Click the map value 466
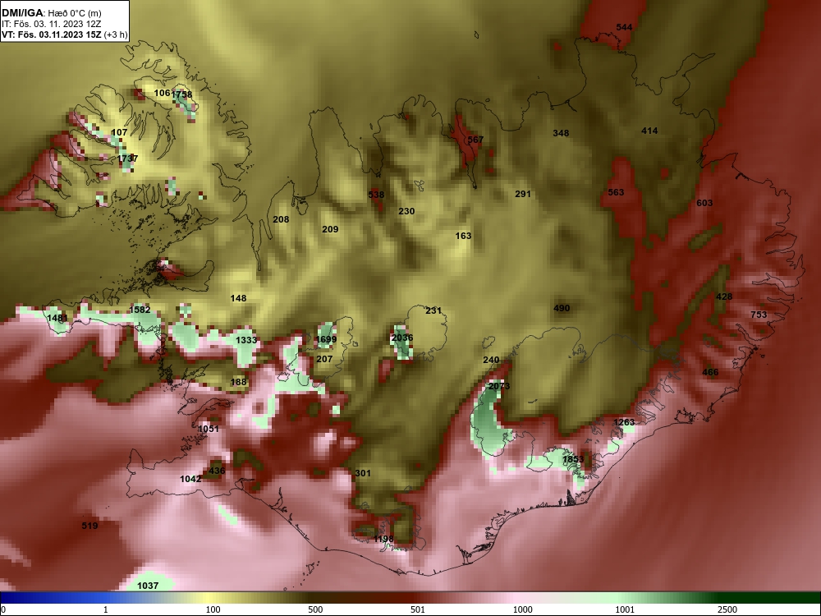The height and width of the screenshot is (616, 821). [710, 372]
